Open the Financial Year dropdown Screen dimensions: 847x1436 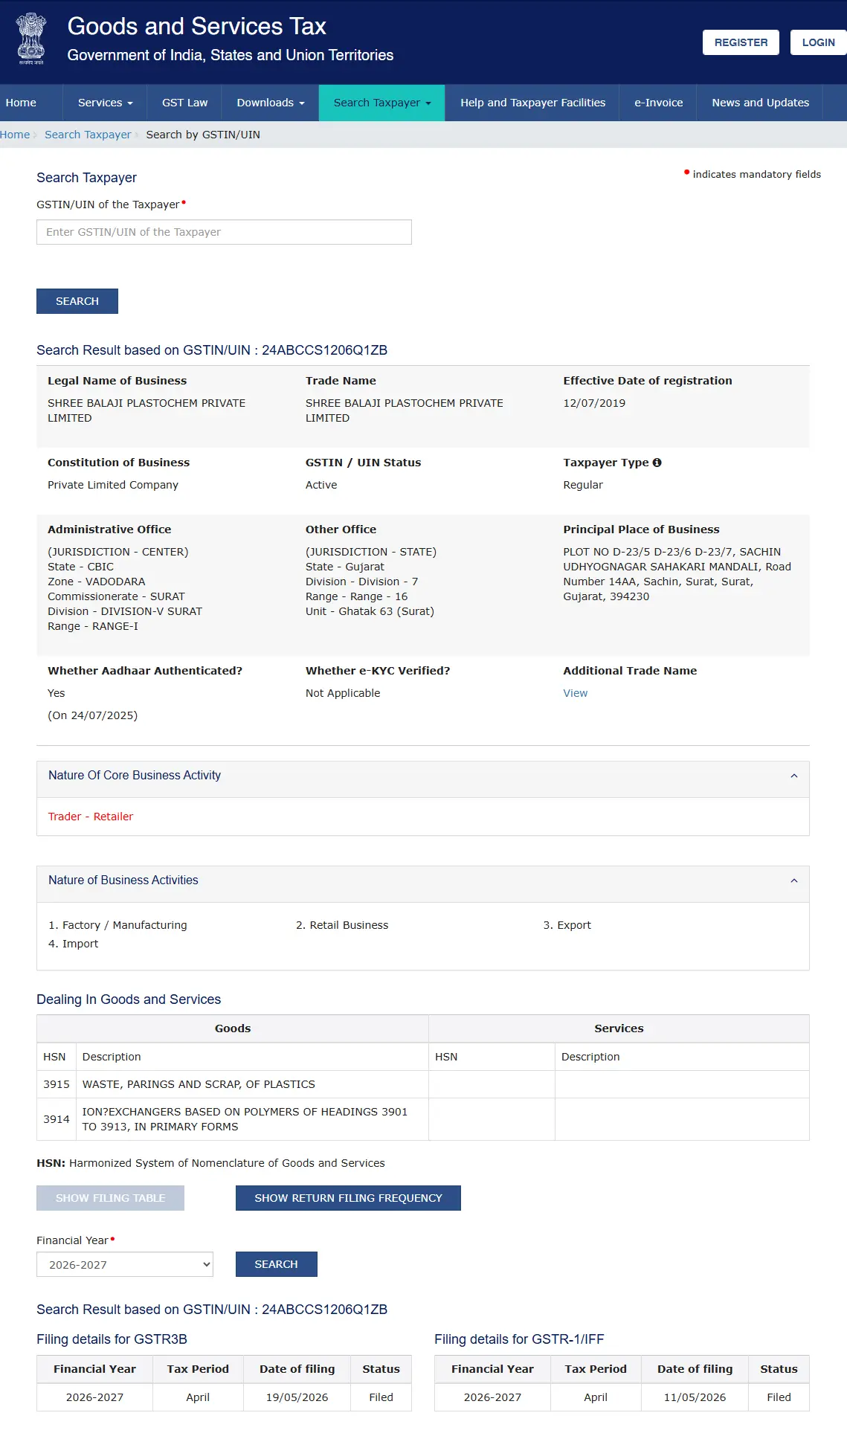pyautogui.click(x=125, y=1264)
